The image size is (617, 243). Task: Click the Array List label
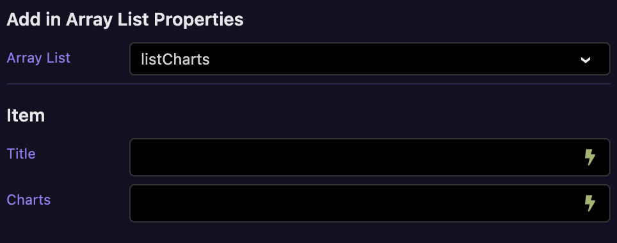coord(38,58)
